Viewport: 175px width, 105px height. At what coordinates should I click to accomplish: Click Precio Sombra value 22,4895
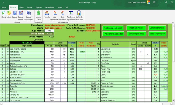(81, 52)
